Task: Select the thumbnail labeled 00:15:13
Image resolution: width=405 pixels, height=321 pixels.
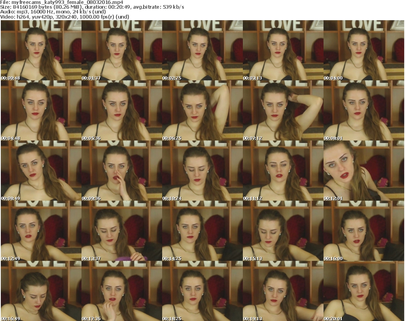Action: (x=283, y=231)
